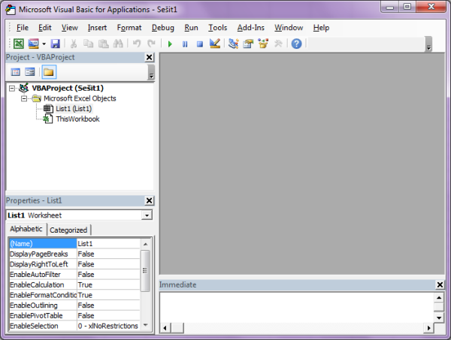Select the EnableOutlining property

point(43,305)
